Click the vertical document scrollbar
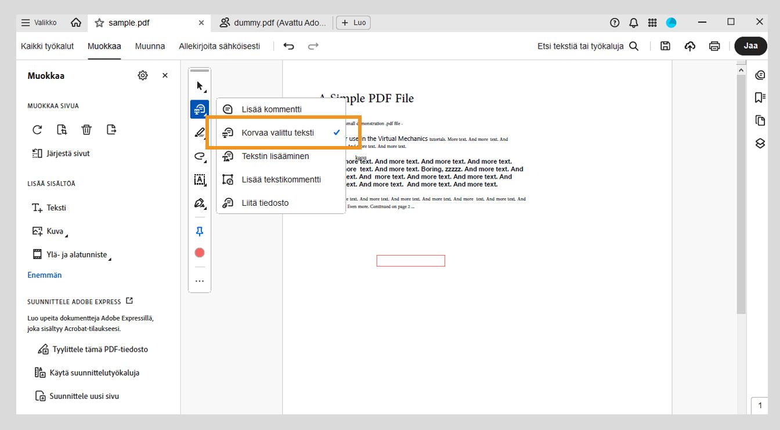The image size is (780, 430). point(741,194)
